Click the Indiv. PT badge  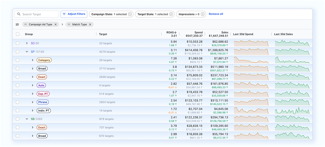coord(44,110)
